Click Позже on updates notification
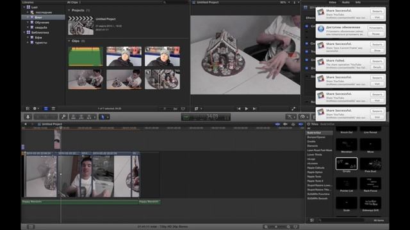 376,34
